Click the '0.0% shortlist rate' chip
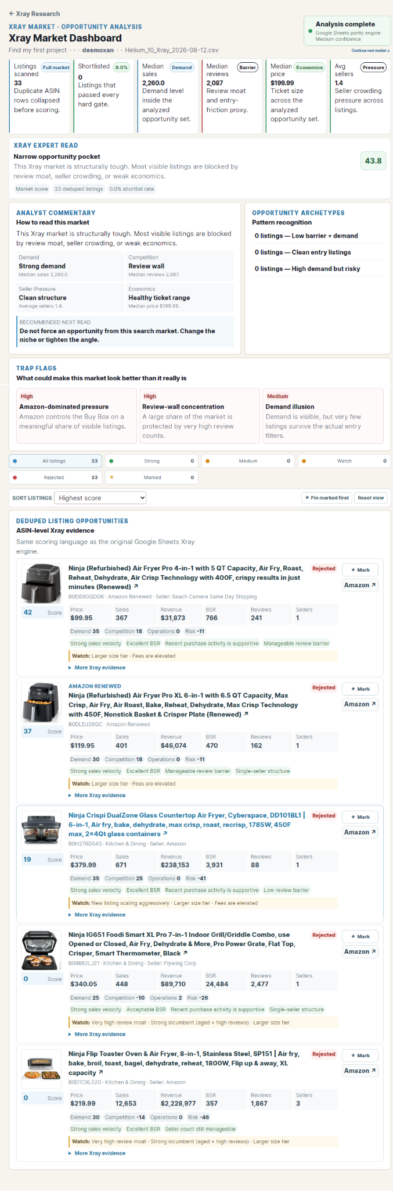 pos(132,189)
